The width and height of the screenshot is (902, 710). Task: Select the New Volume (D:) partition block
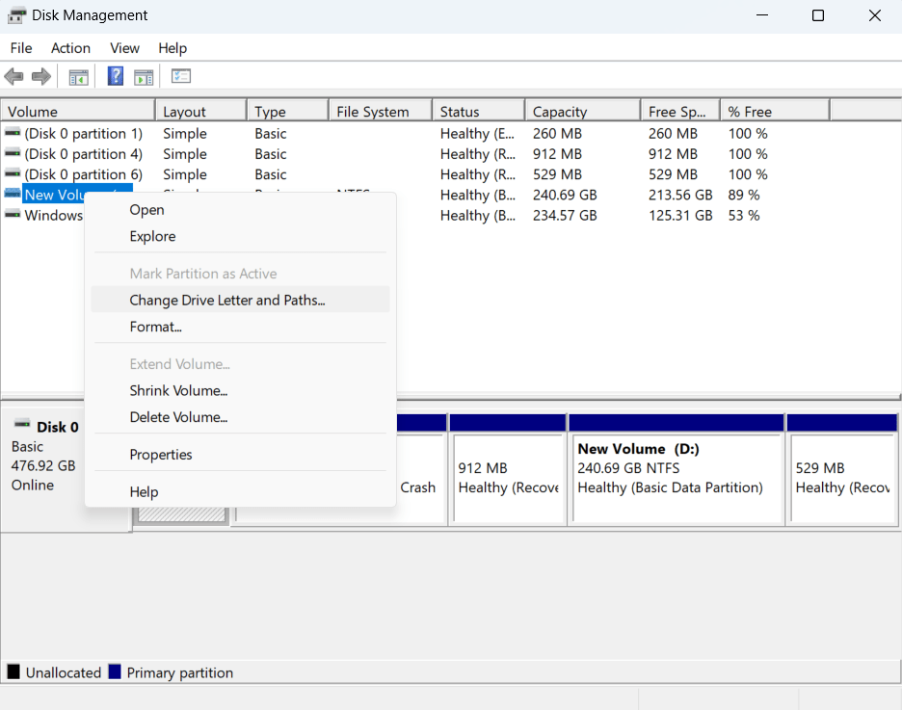(x=676, y=477)
